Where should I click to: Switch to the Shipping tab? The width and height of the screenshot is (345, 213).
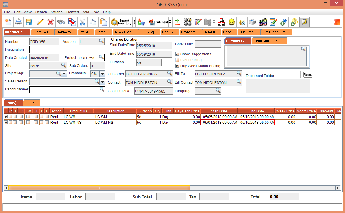coord(146,32)
